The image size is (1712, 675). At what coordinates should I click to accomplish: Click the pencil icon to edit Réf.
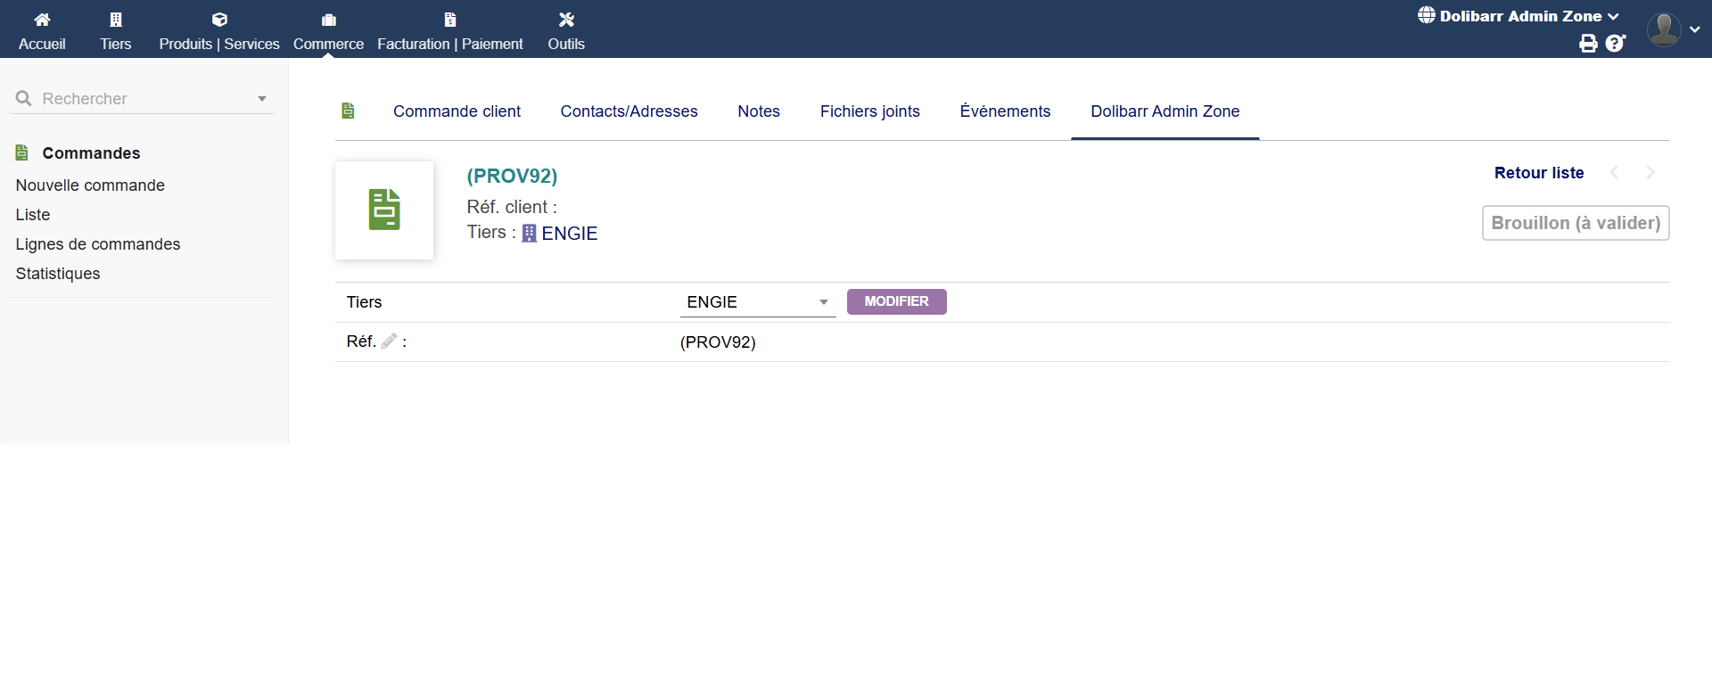coord(389,341)
